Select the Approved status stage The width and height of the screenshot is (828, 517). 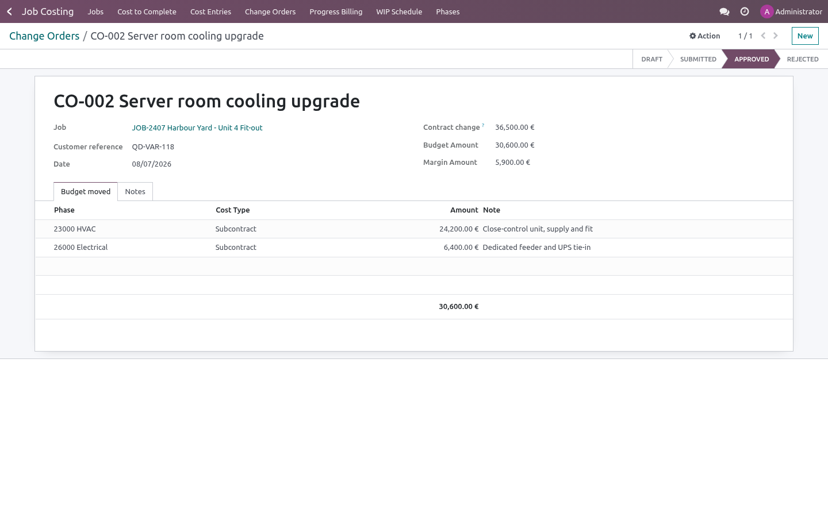point(751,59)
